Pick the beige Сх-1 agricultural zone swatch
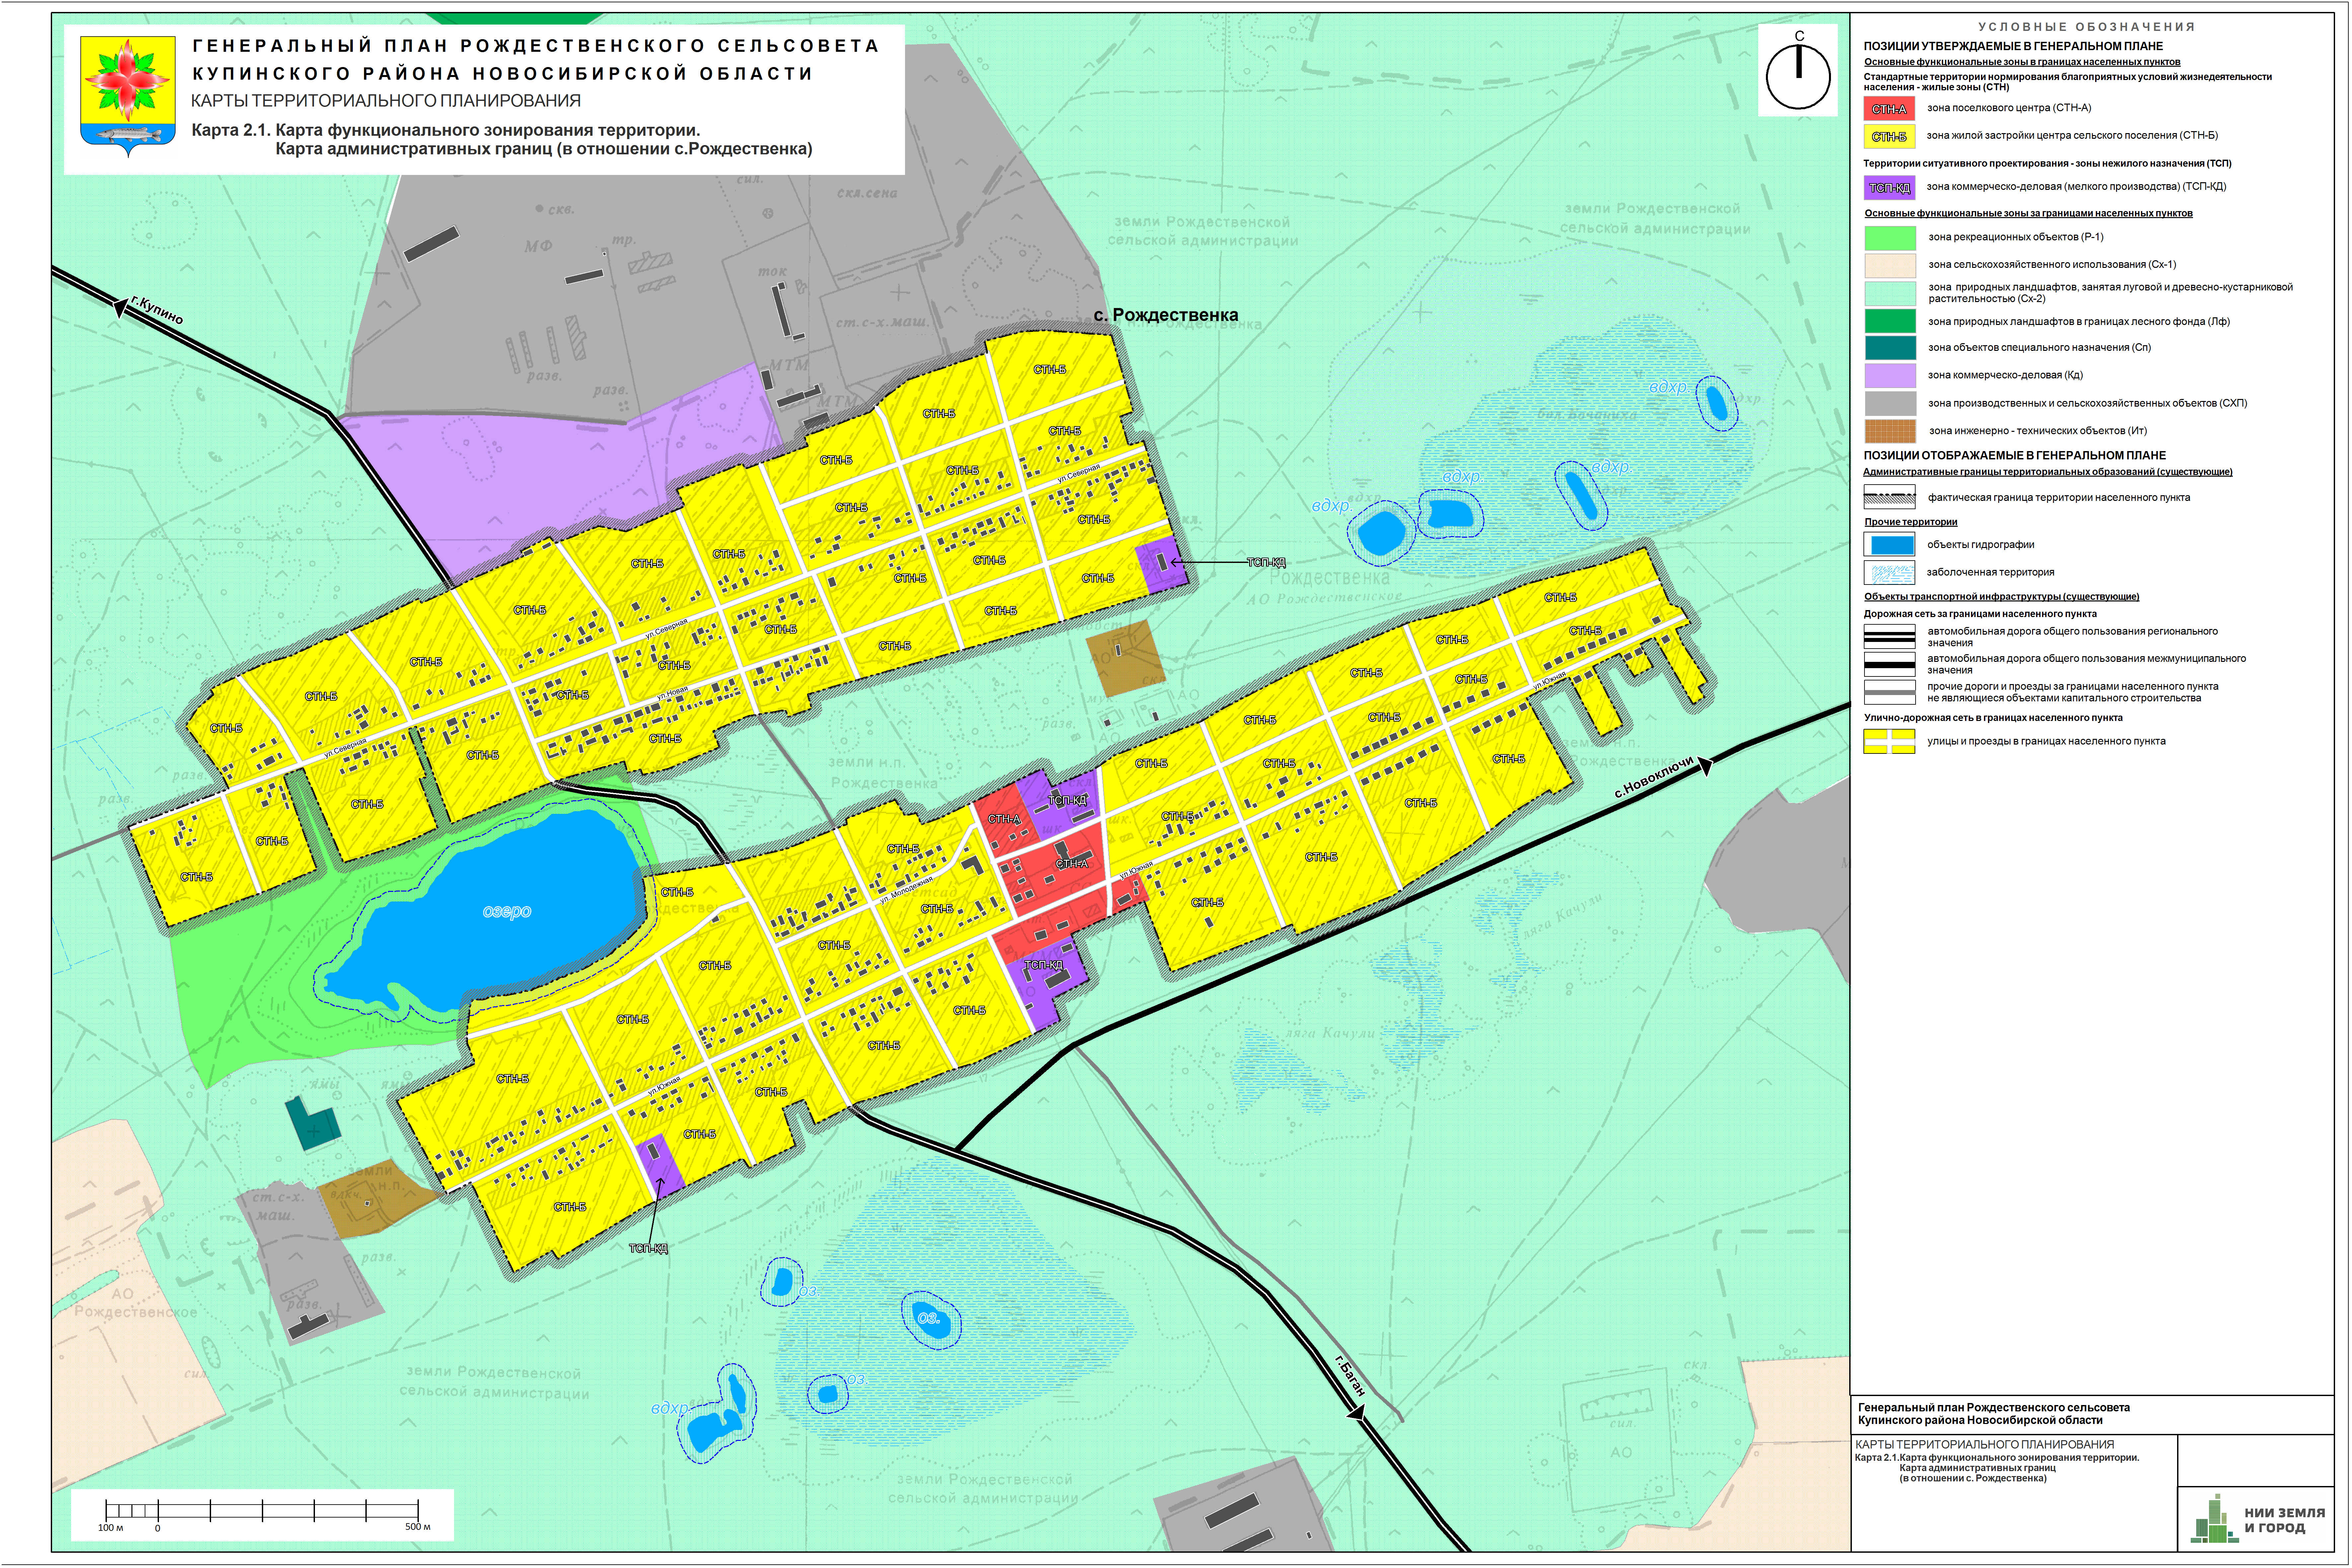The height and width of the screenshot is (1568, 2352). tap(1890, 265)
